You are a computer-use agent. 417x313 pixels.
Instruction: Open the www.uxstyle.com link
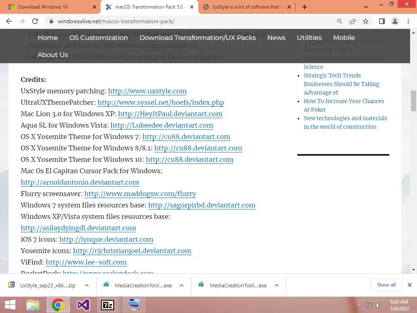[147, 91]
